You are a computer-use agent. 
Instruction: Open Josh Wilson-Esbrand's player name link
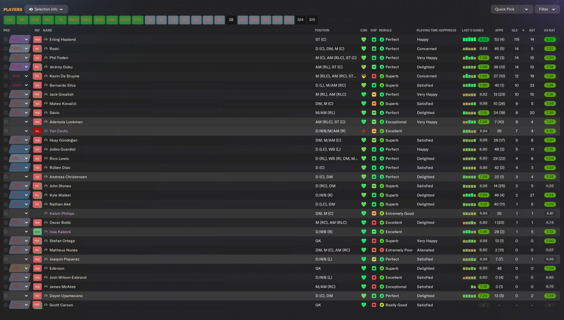click(x=68, y=278)
